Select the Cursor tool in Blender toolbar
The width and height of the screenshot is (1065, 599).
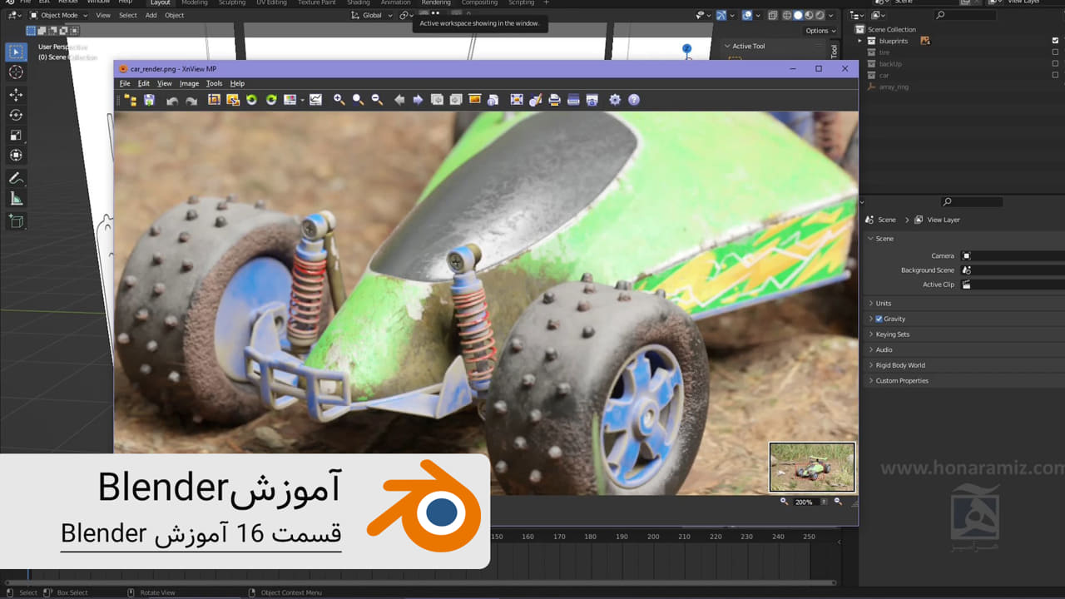tap(16, 72)
